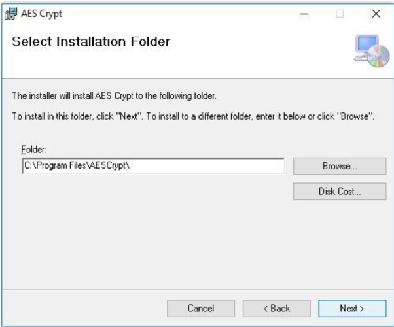This screenshot has height=327, width=394.
Task: Click the "To install in this folder" instruction line
Action: pos(193,116)
